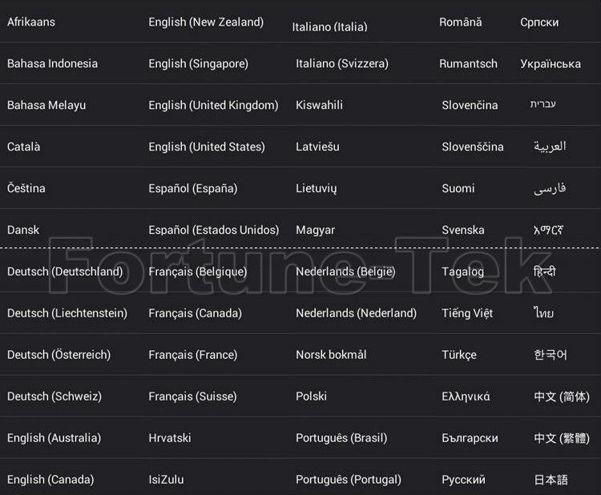The width and height of the screenshot is (601, 495).
Task: Choose Українська language
Action: [551, 63]
